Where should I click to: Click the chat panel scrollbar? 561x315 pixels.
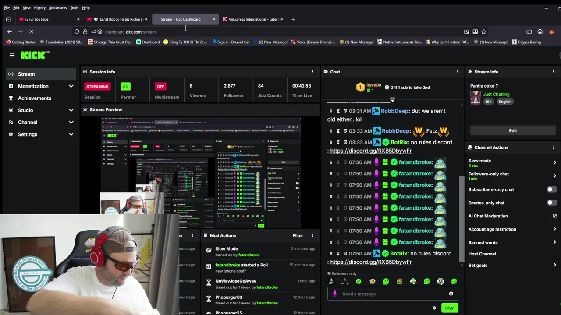coord(462,219)
